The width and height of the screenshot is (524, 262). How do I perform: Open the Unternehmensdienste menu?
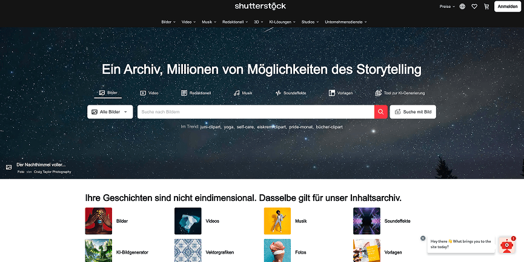pyautogui.click(x=345, y=22)
